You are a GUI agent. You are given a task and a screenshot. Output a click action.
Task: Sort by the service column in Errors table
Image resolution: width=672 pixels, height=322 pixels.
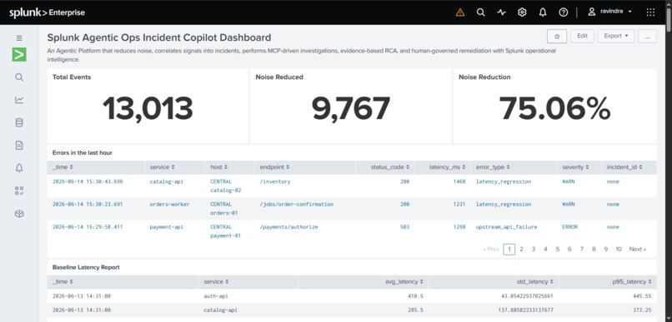[x=162, y=167]
